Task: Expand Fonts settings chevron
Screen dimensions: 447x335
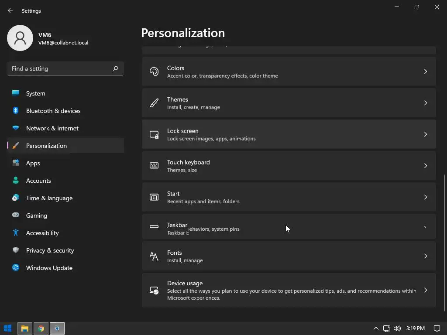Action: pyautogui.click(x=426, y=256)
